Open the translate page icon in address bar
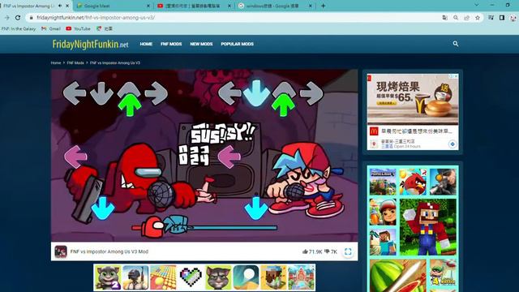The image size is (519, 292). tap(445, 18)
